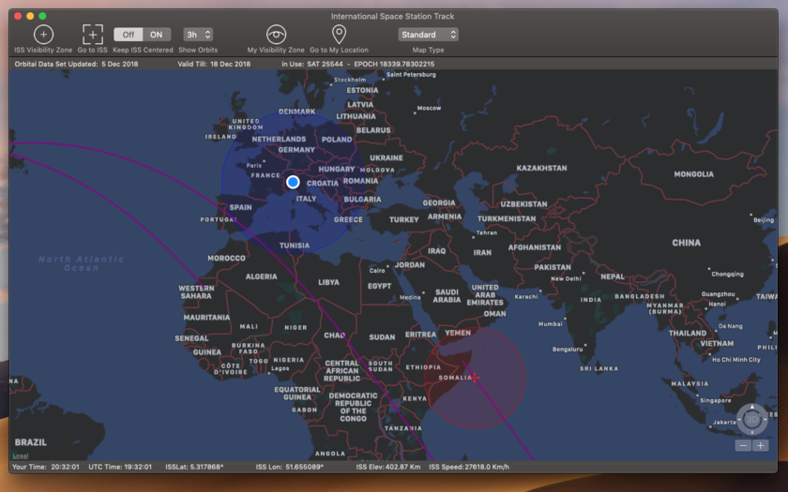Click the MONGOLIA label on the map
Image resolution: width=788 pixels, height=492 pixels.
pyautogui.click(x=693, y=174)
